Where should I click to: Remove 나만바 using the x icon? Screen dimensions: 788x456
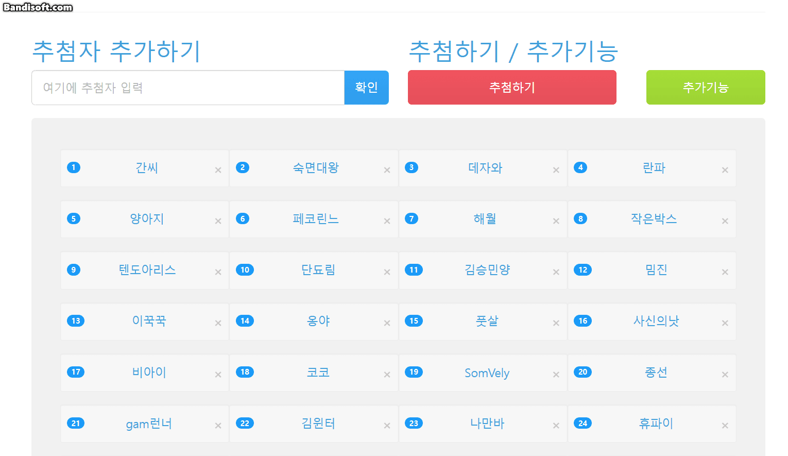click(x=556, y=426)
